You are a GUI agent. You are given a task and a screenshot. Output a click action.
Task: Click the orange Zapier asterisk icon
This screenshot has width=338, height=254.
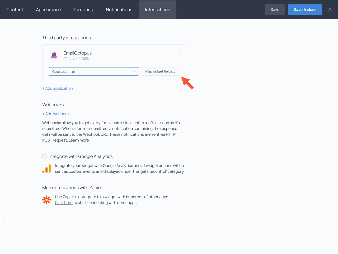pos(46,200)
